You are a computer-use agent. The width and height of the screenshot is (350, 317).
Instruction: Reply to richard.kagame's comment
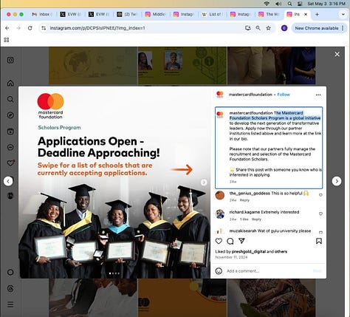click(256, 219)
